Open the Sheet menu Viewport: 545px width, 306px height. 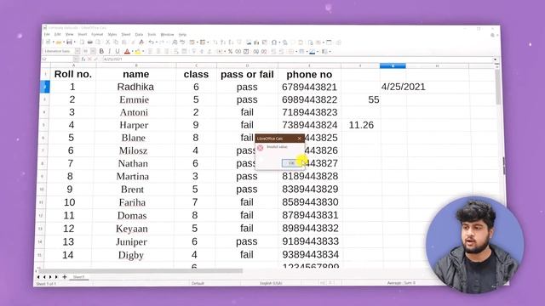pos(126,34)
